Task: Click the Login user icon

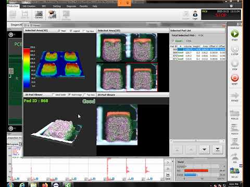Action: tap(195, 14)
